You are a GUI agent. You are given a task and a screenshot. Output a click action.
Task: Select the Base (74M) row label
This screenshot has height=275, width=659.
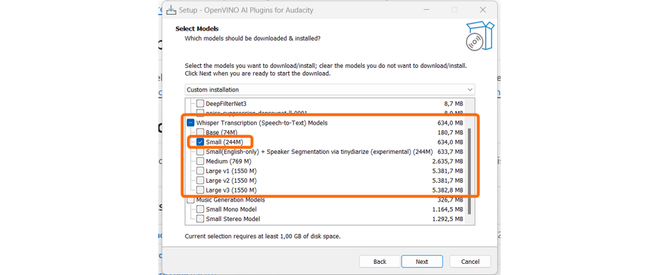(222, 132)
